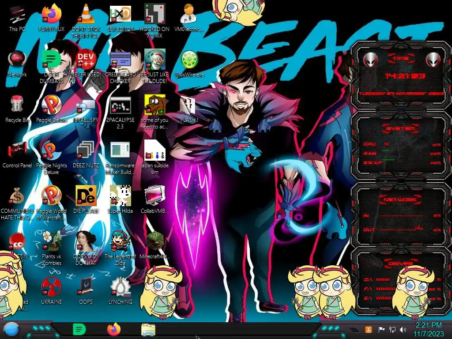Select the VirusWire.exe lime icon

189,60
